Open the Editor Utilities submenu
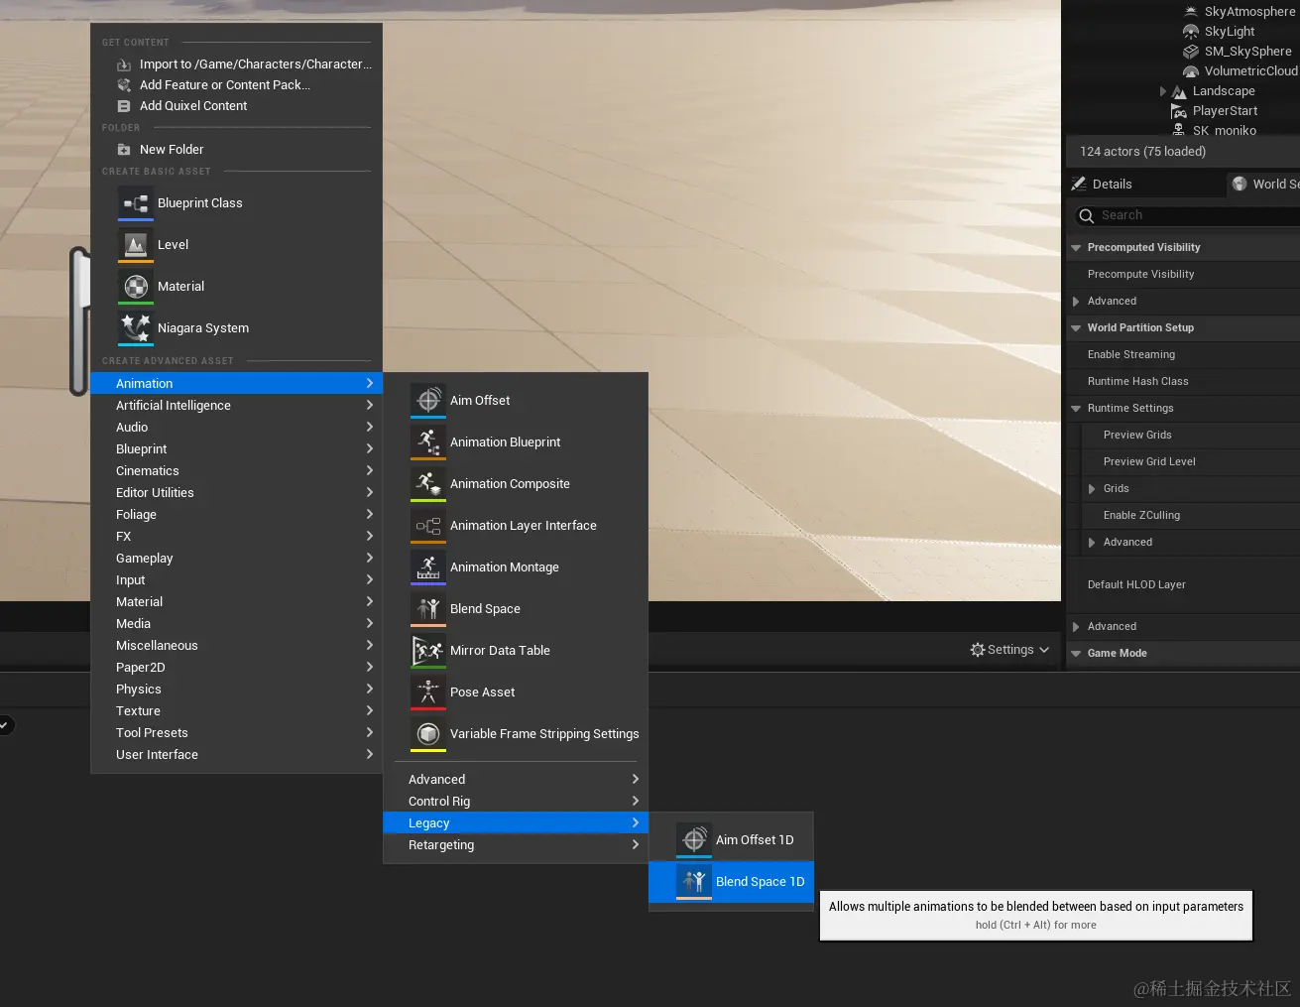Screen dimensions: 1300x1007 [x=236, y=492]
